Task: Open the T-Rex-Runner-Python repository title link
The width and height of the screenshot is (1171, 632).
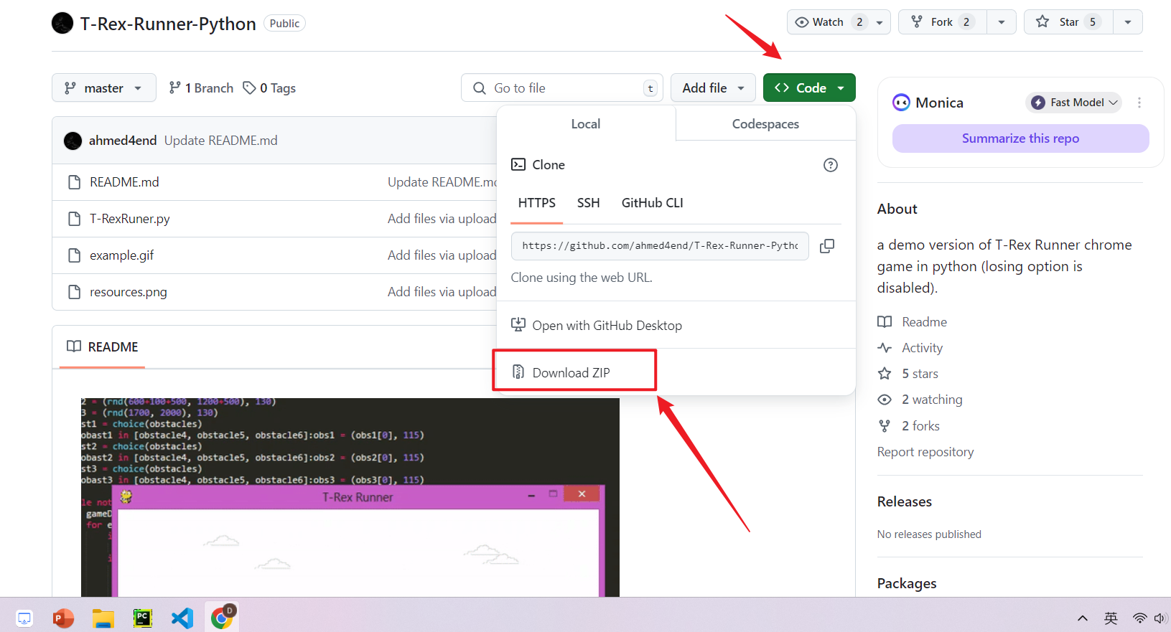Action: (168, 24)
